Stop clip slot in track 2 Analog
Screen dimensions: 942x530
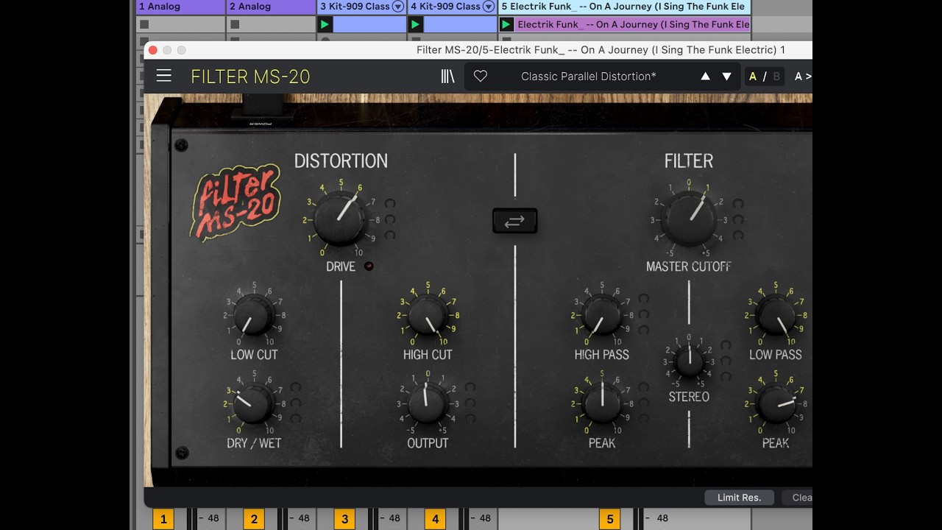235,24
